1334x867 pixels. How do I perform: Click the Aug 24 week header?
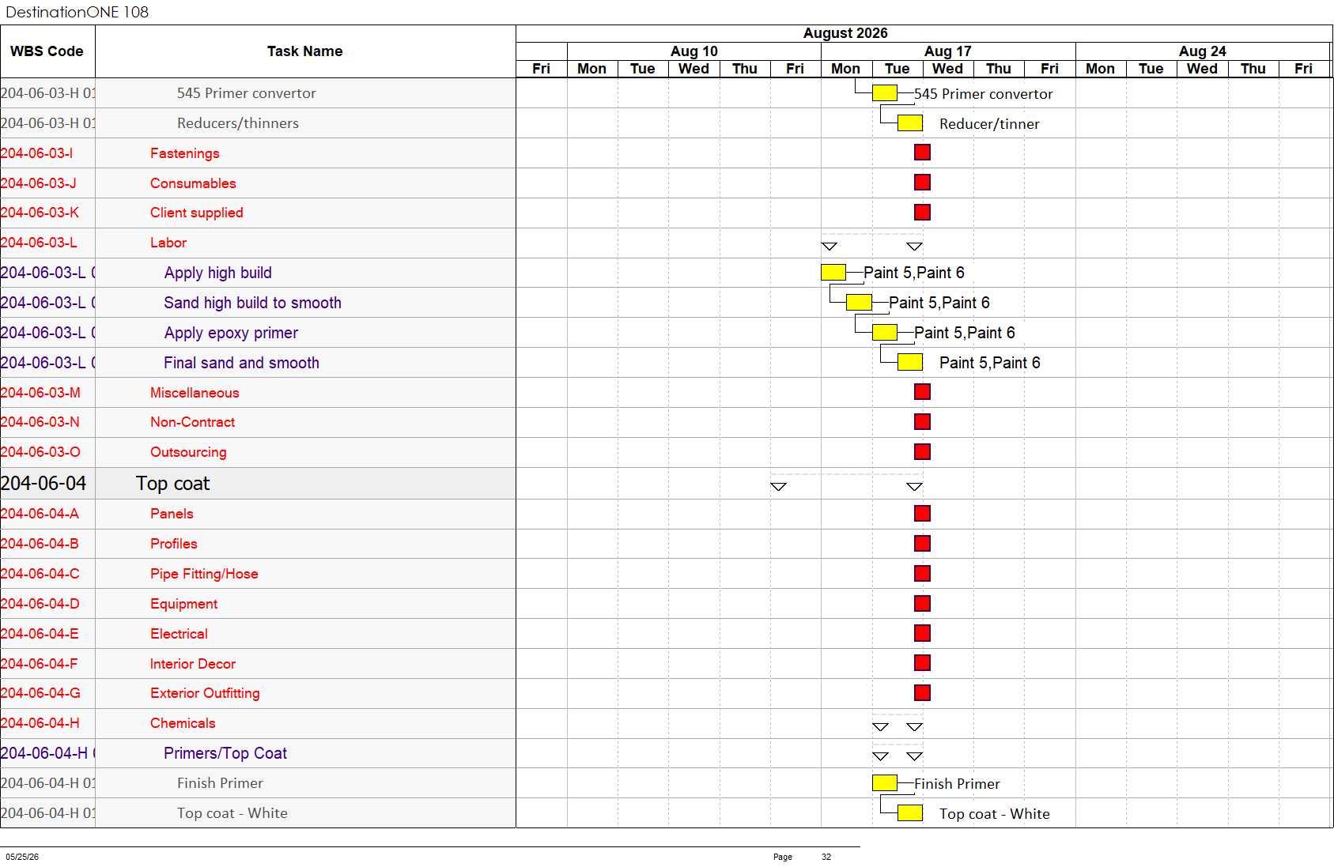pyautogui.click(x=1203, y=51)
